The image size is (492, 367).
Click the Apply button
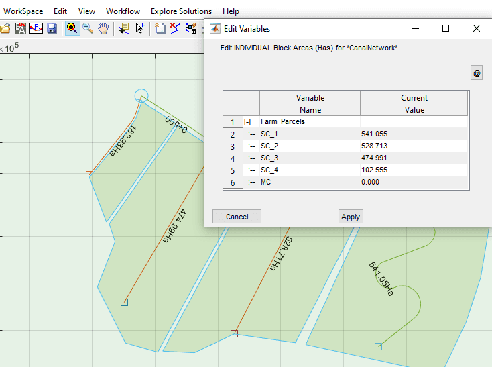pos(351,216)
